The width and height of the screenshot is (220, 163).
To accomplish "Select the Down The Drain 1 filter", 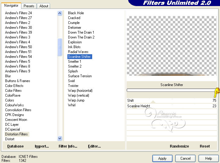I will (x=81, y=32).
